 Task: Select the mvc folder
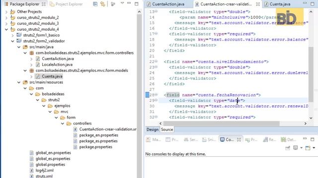click(64, 112)
